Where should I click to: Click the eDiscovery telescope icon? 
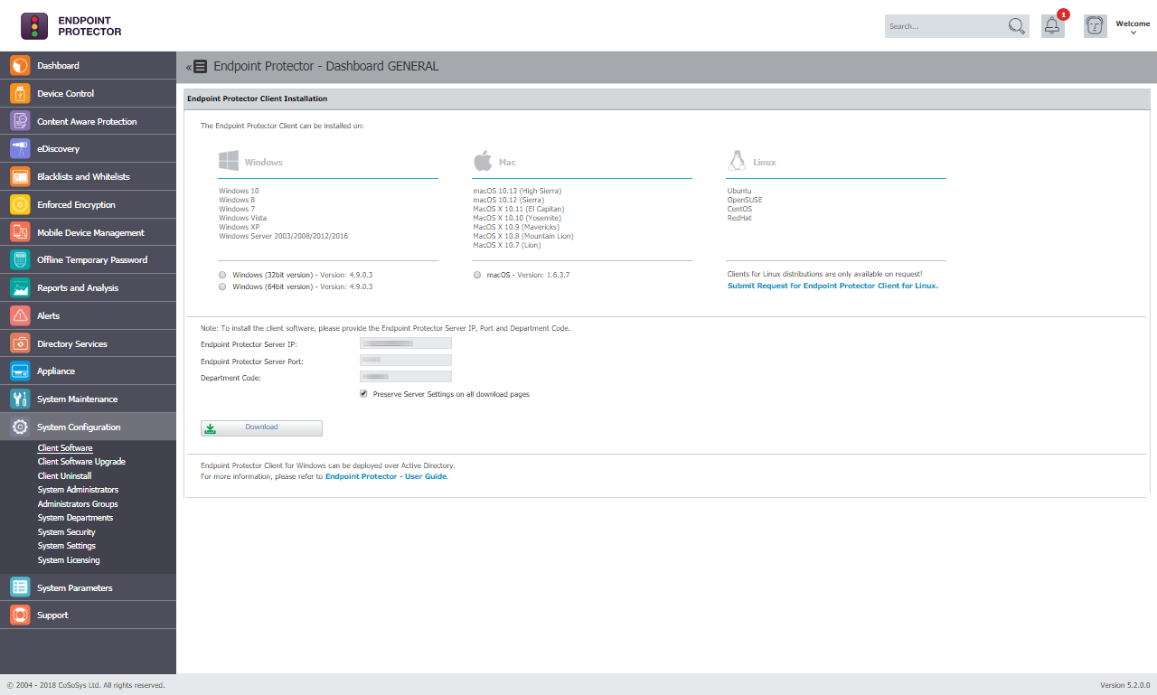[x=20, y=148]
